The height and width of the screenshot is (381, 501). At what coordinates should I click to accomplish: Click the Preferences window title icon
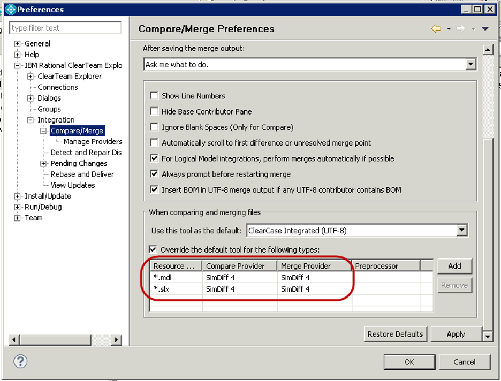coord(11,10)
